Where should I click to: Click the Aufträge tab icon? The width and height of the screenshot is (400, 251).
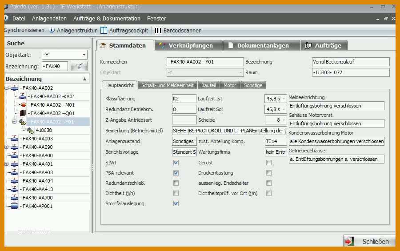pyautogui.click(x=308, y=45)
